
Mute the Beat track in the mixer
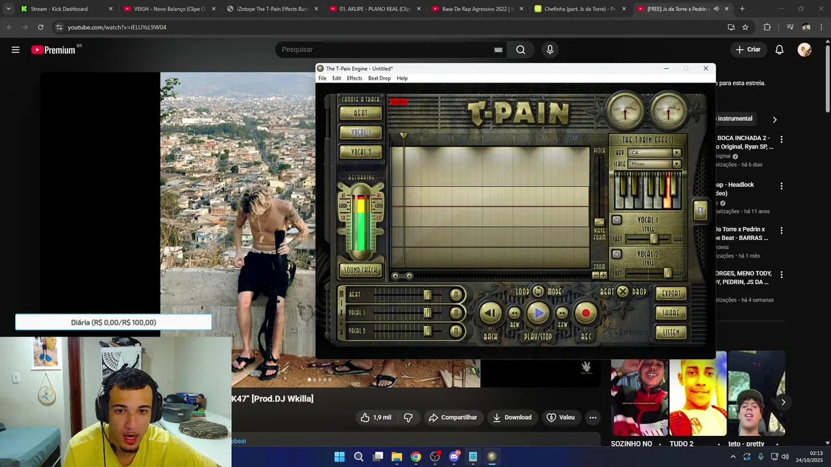[x=456, y=295]
